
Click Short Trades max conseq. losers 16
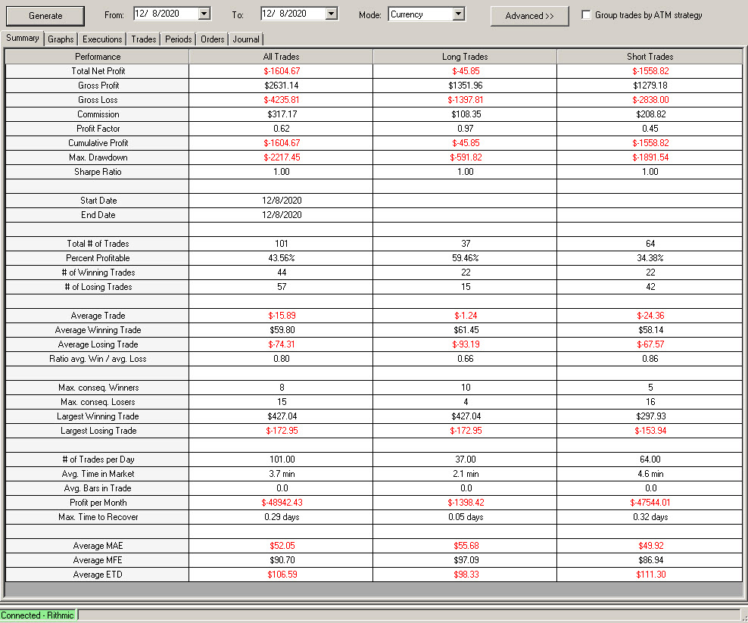click(650, 402)
